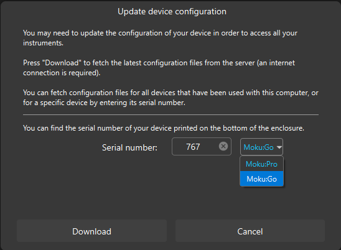The height and width of the screenshot is (250, 341).
Task: Click the "Serial number:" label
Action: pyautogui.click(x=129, y=147)
